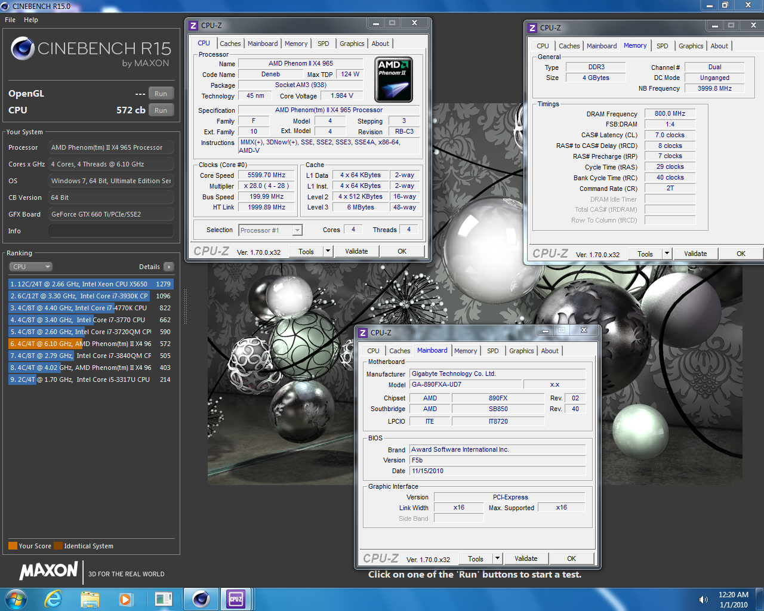
Task: Click the Info input field
Action: coord(111,231)
